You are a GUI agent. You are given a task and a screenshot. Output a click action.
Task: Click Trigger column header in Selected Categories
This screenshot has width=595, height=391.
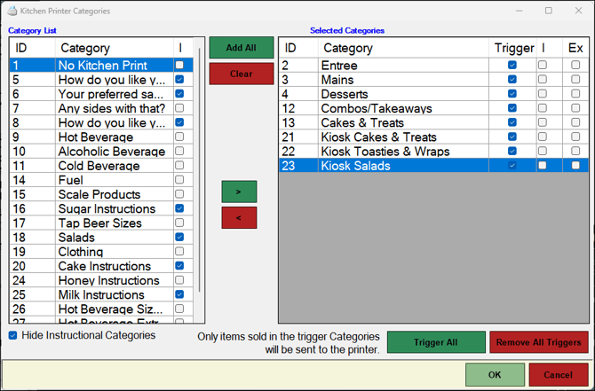(x=512, y=48)
